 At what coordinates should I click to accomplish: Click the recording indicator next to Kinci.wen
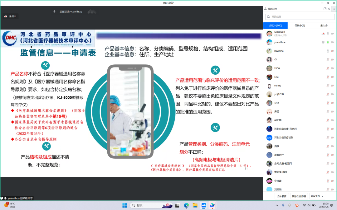click(323, 34)
